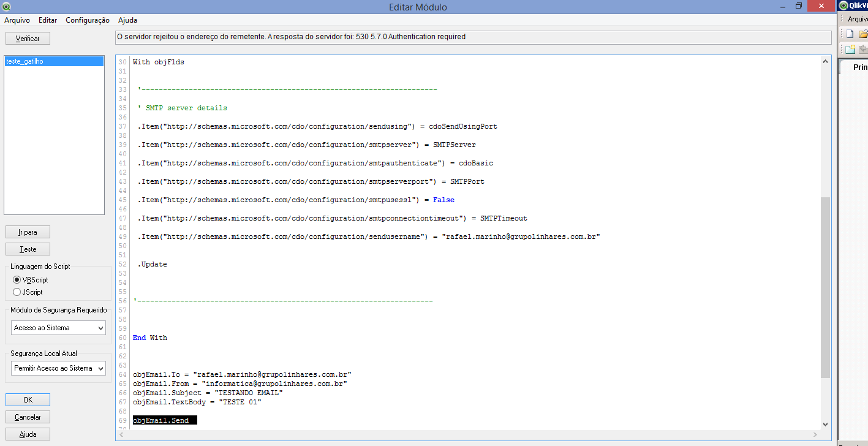Click the Open folder icon in QlikView window
Screen dimensions: 868x446
pos(863,34)
